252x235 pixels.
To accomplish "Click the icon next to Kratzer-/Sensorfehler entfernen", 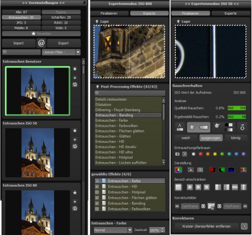I will [x=244, y=226].
